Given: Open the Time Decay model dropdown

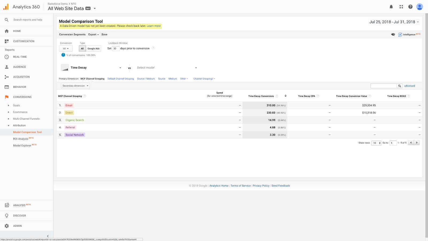Looking at the screenshot, I should [91, 68].
